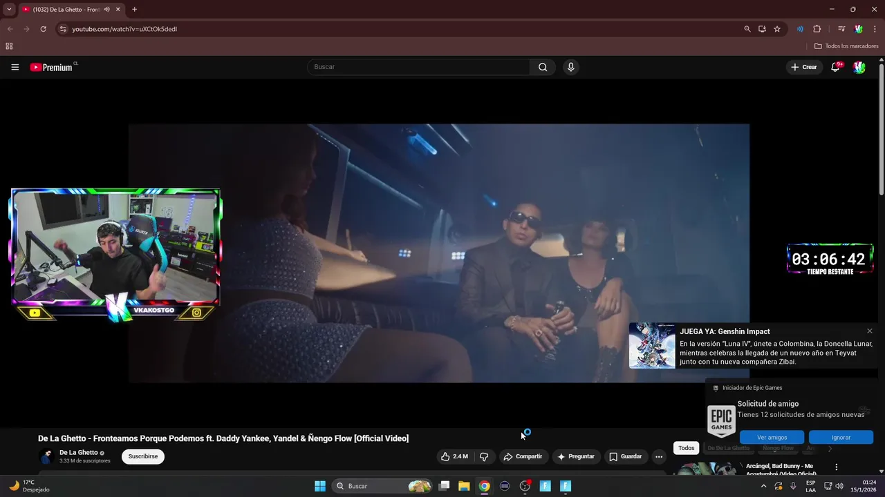Viewport: 885px width, 497px height.
Task: Open OBS Studio from taskbar
Action: 525,486
